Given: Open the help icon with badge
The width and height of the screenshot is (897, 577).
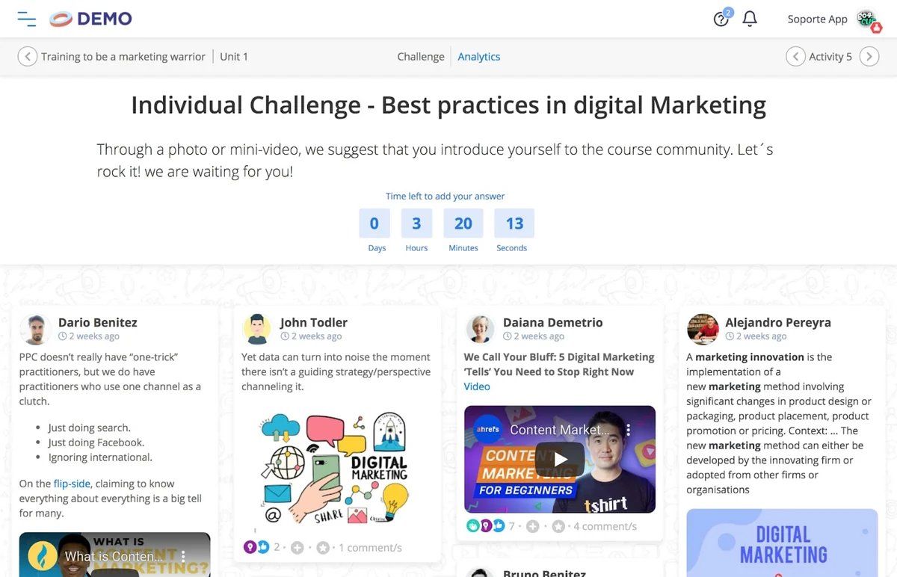Looking at the screenshot, I should [722, 19].
